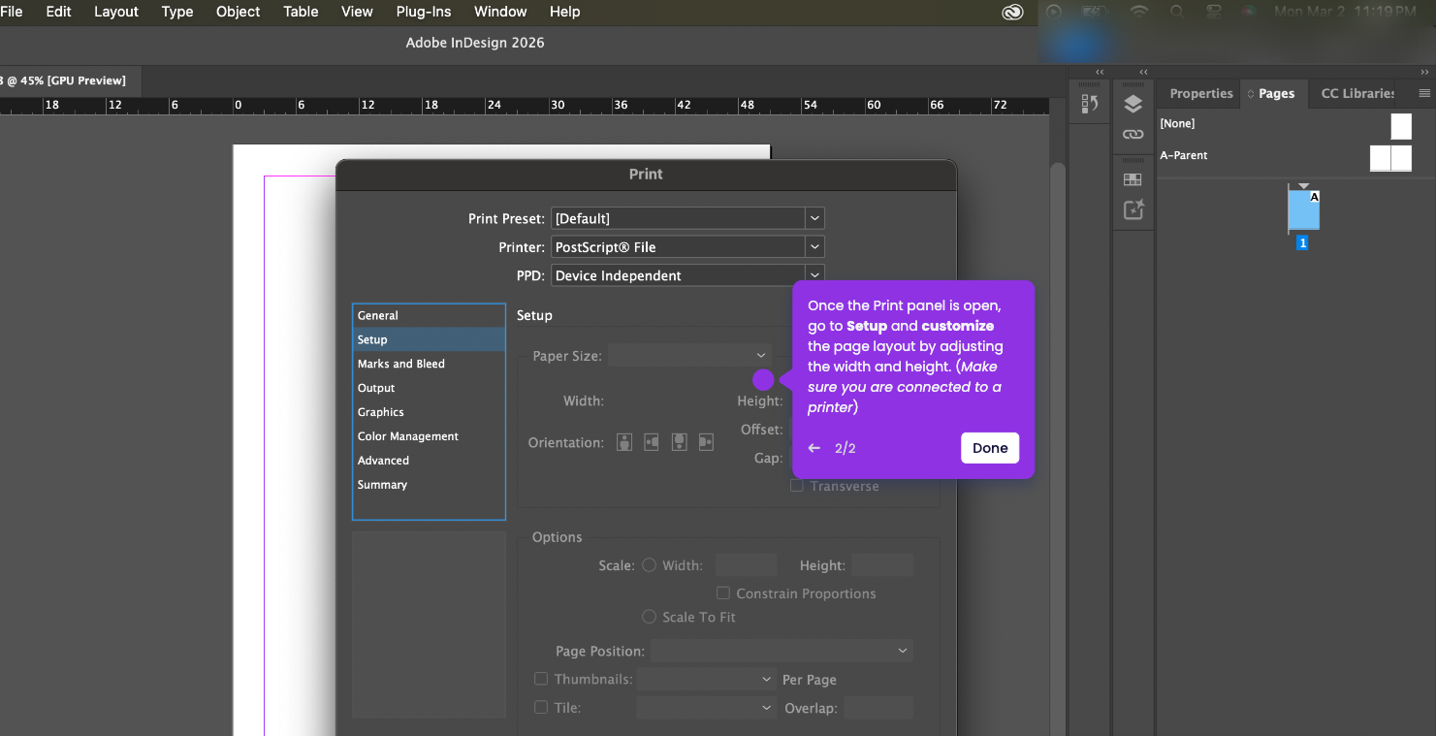Open the Layers panel icon
Viewport: 1436px width, 736px height.
[1133, 104]
